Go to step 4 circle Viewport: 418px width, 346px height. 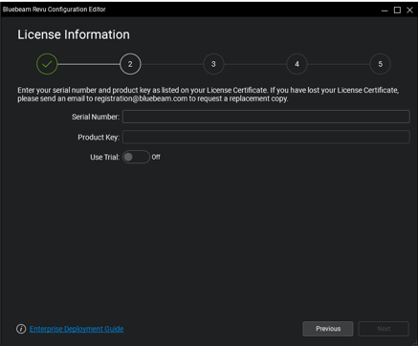click(297, 64)
